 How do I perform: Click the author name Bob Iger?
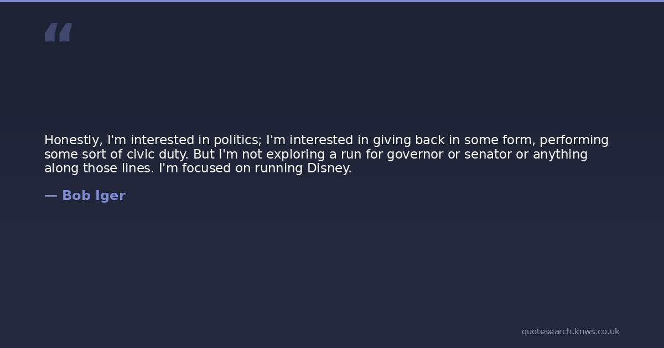(94, 196)
